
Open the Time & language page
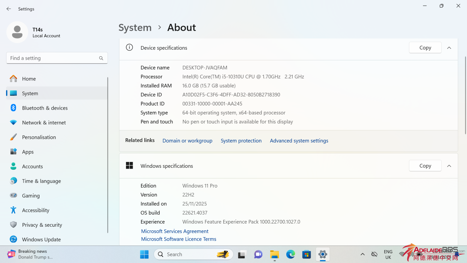(41, 181)
